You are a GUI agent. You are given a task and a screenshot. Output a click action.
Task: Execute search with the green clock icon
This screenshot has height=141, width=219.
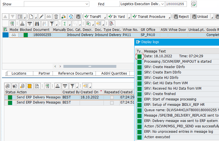194,4
